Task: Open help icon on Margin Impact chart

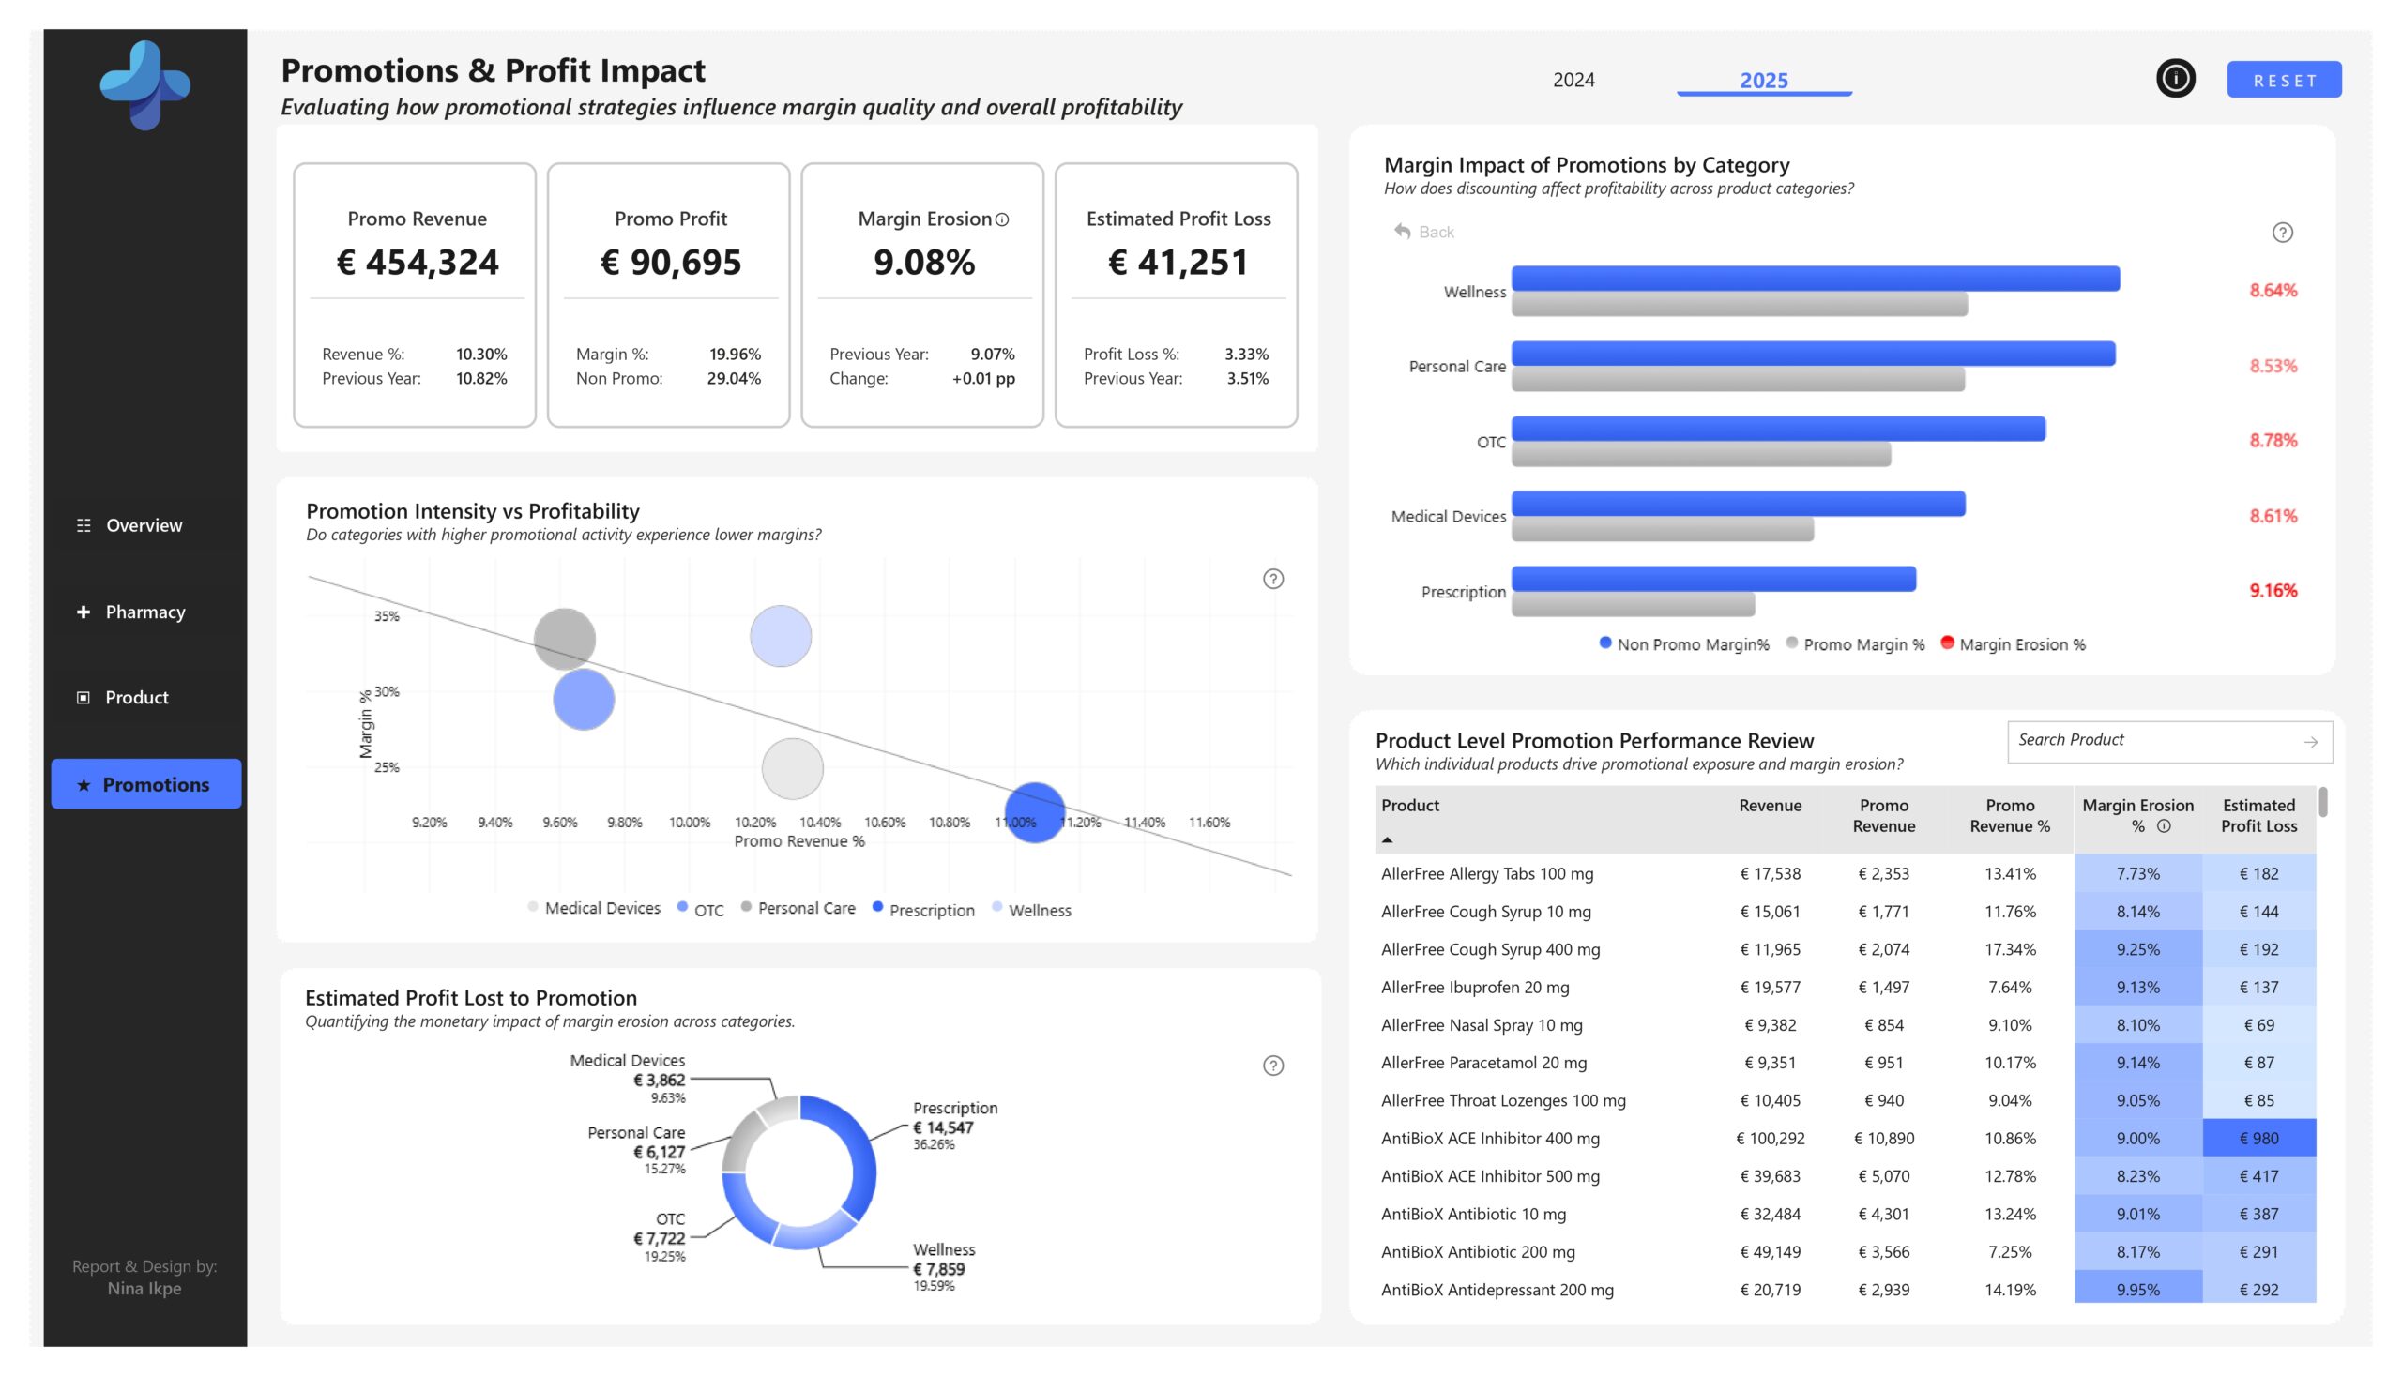Action: point(2281,233)
